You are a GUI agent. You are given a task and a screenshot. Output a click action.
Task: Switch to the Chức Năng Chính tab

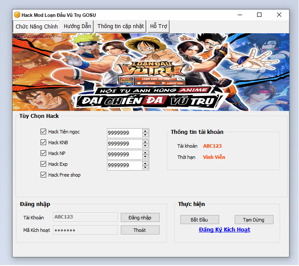point(36,26)
